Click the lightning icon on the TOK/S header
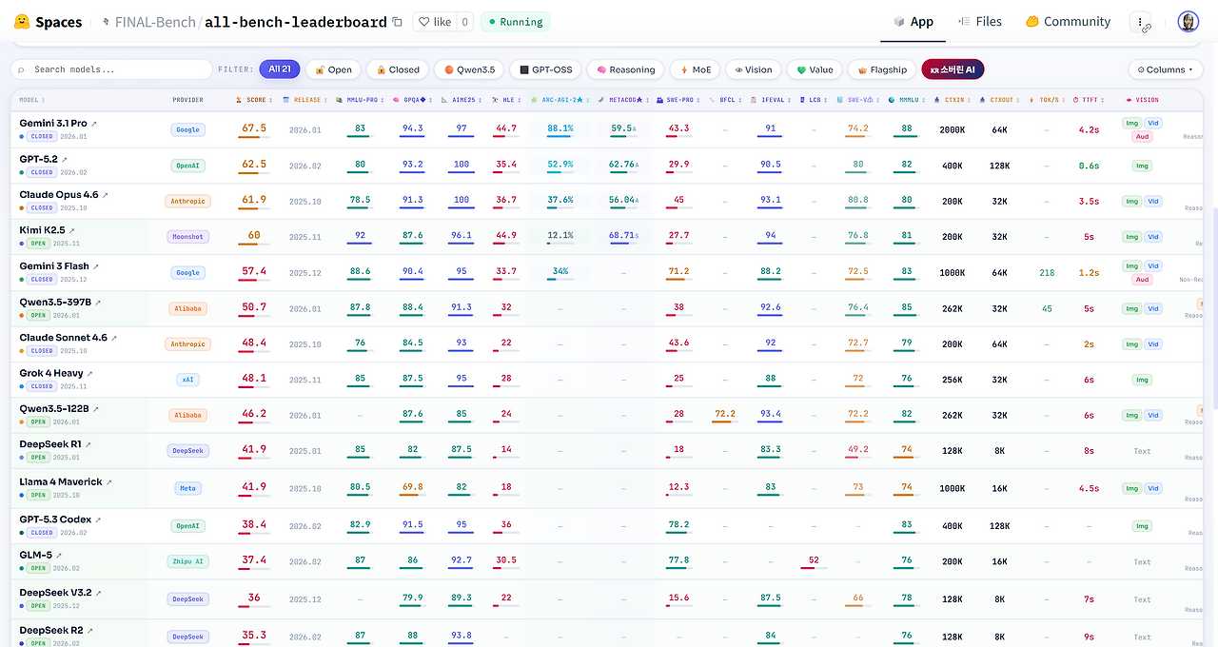Screen dimensions: 1218x647 [x=1031, y=99]
